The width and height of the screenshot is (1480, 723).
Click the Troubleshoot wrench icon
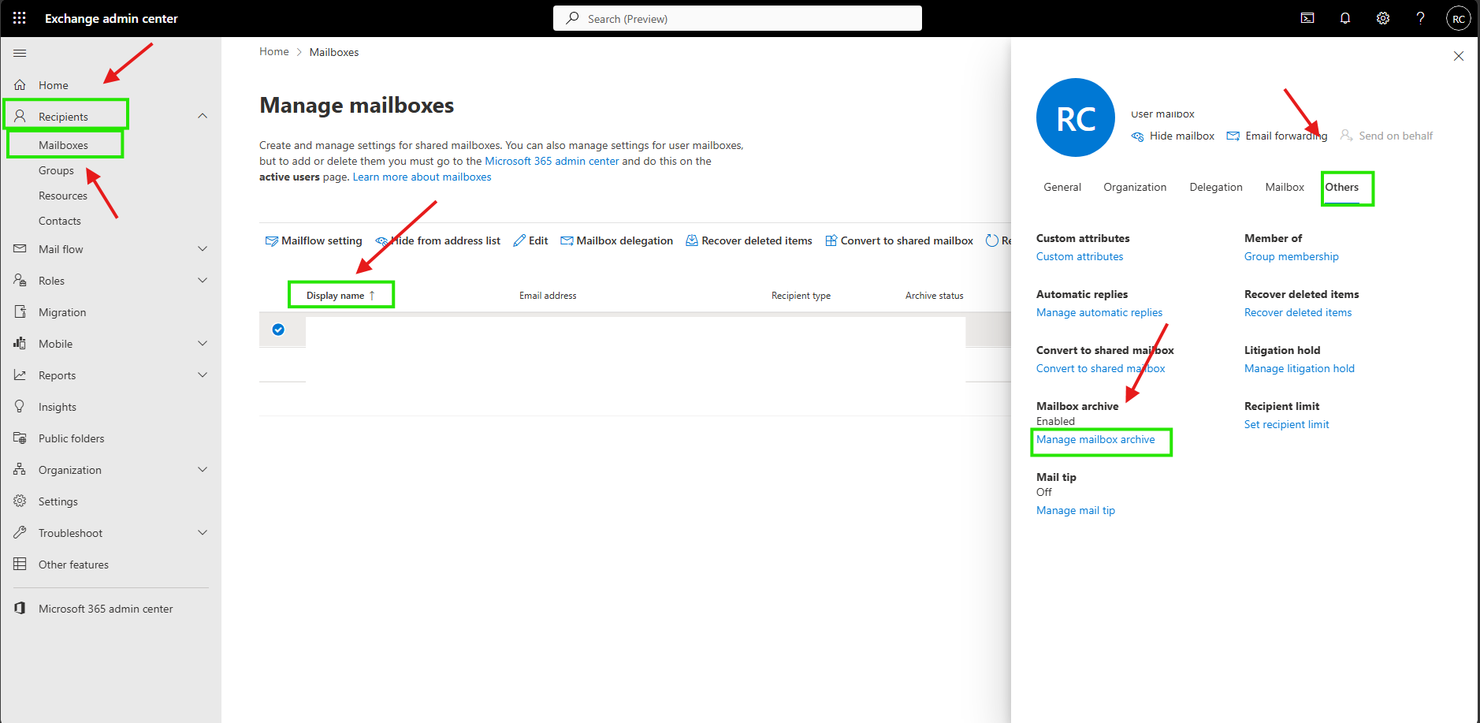(20, 533)
